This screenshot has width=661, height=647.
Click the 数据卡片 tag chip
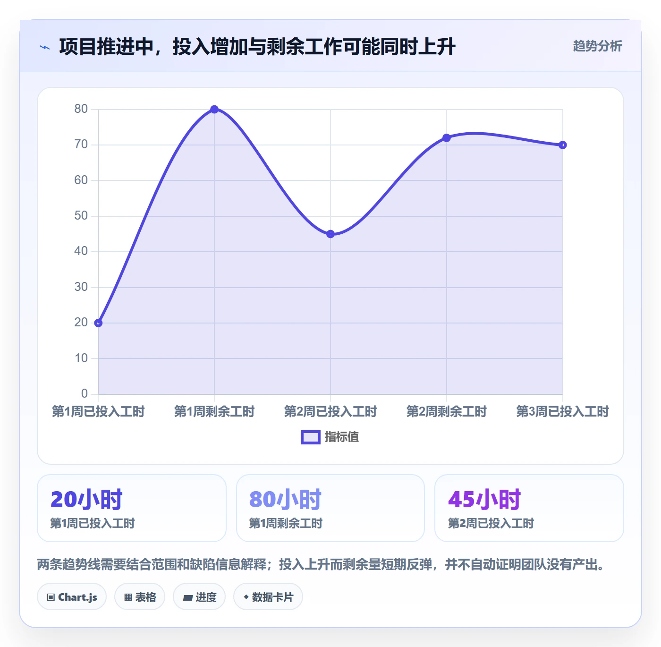[268, 597]
